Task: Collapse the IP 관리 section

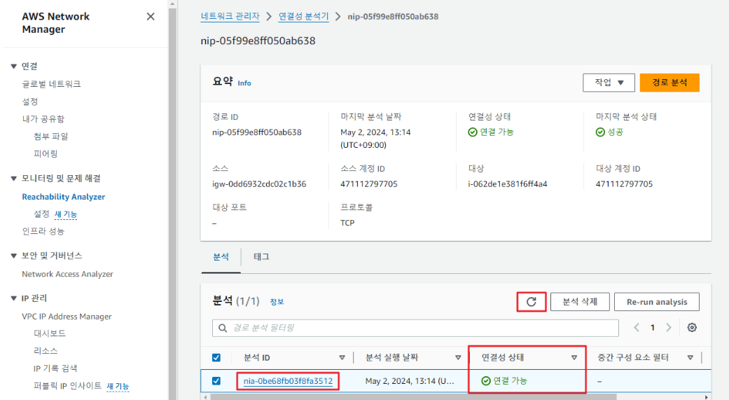Action: pos(14,298)
